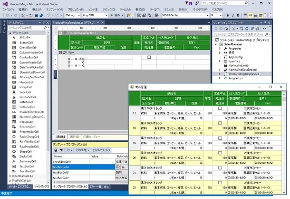Open the ファイル(F) menu
Image resolution: width=290 pixels, height=199 pixels.
click(x=8, y=9)
